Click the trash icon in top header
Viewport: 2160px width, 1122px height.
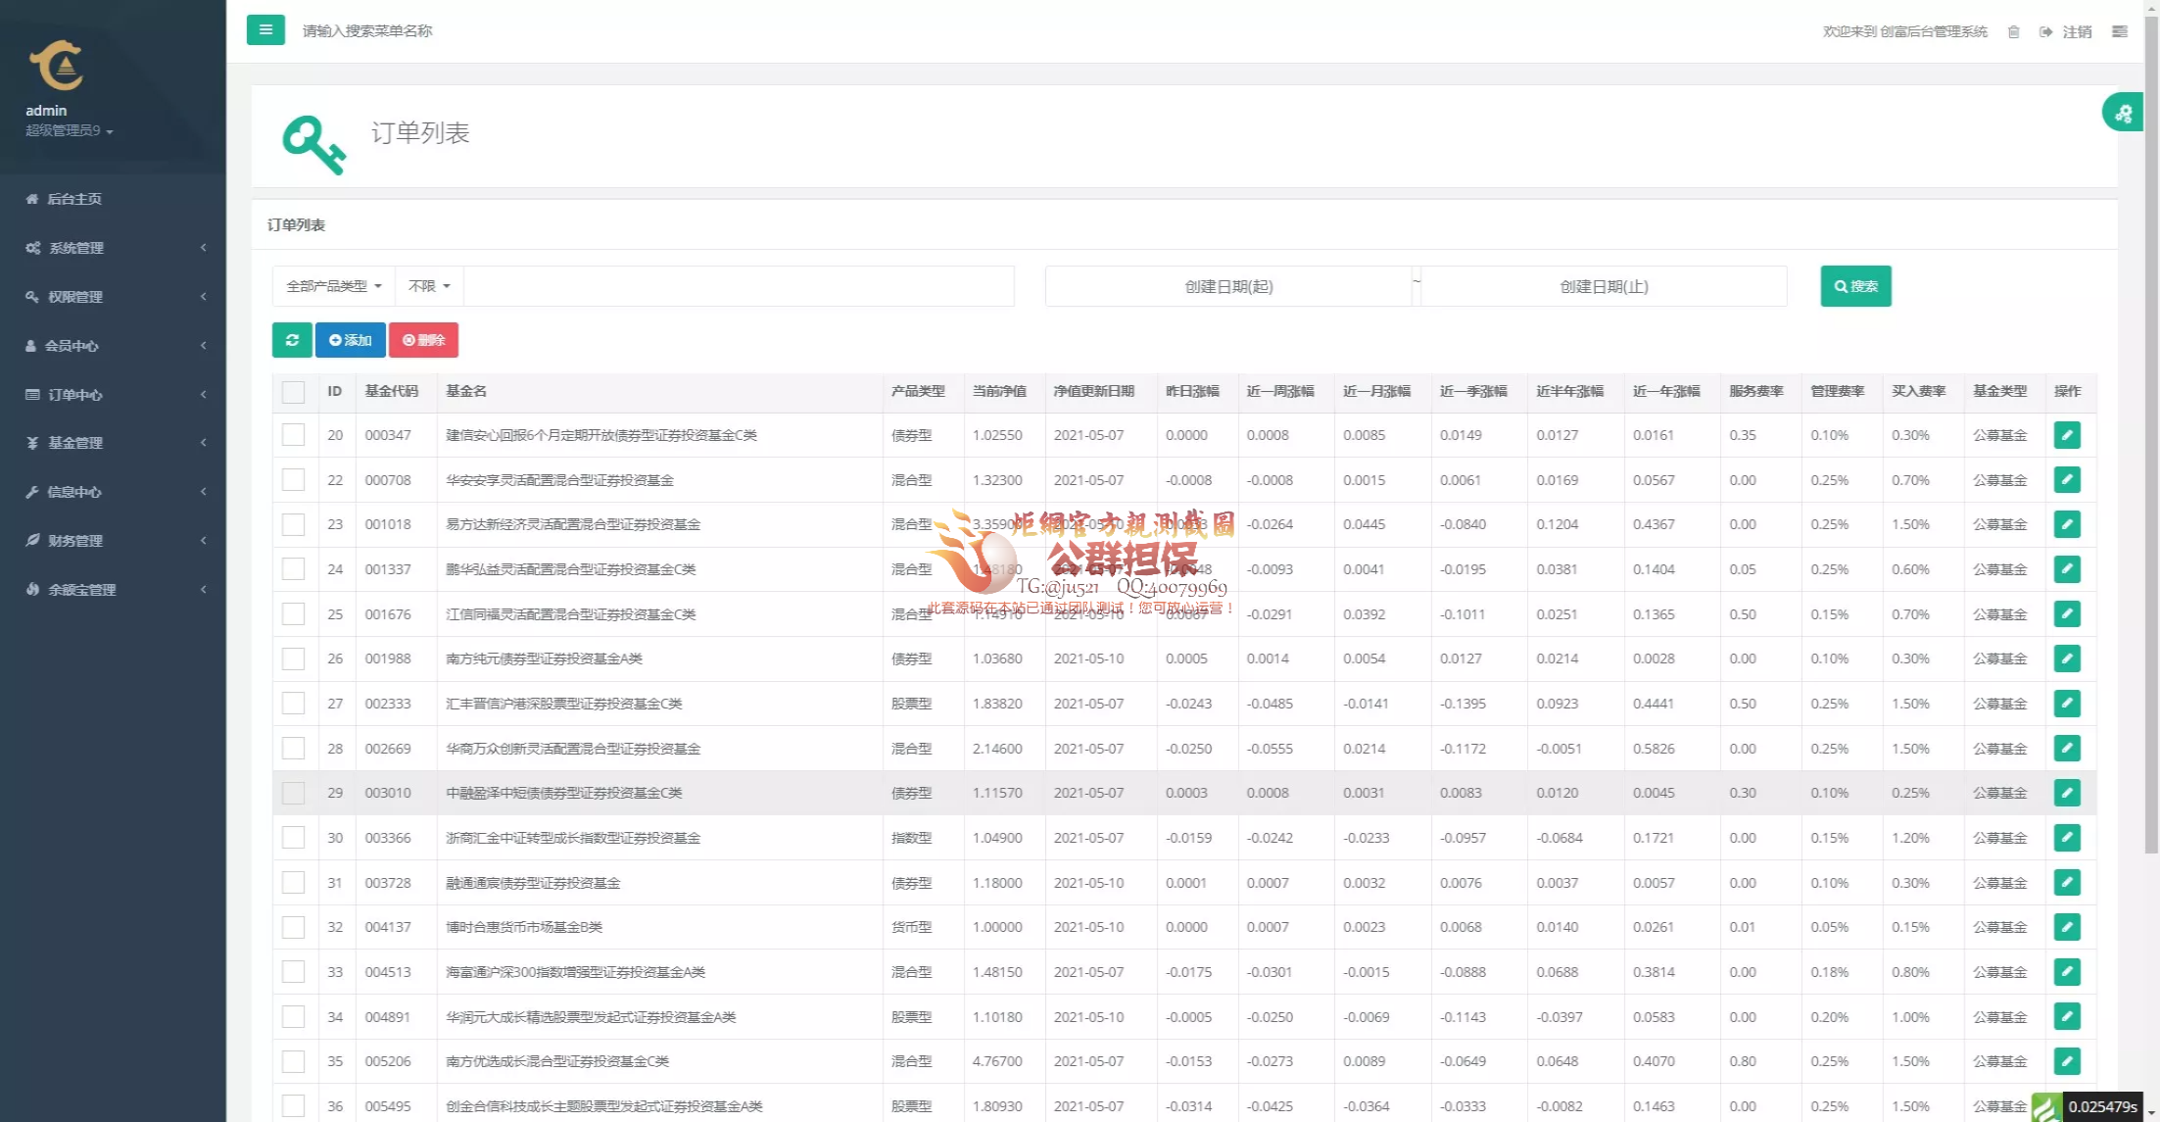tap(2014, 32)
